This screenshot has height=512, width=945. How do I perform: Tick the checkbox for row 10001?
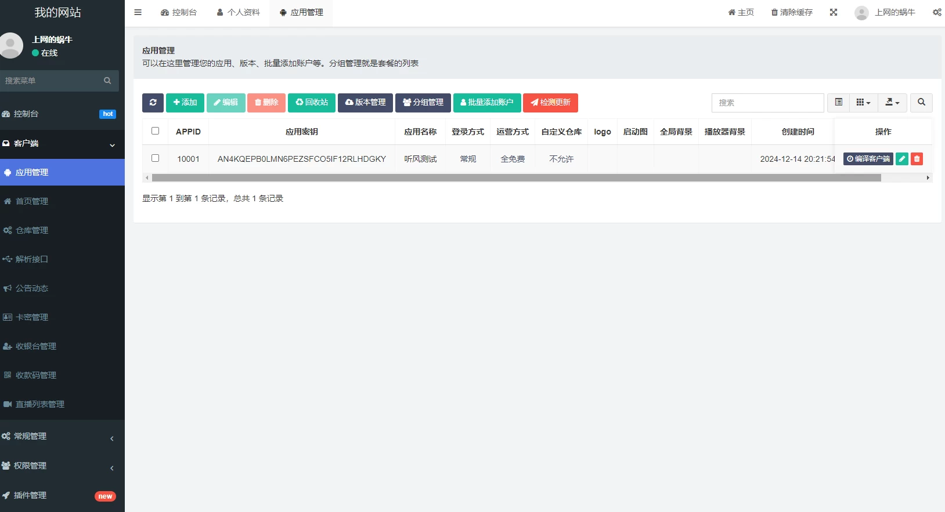[x=155, y=158]
